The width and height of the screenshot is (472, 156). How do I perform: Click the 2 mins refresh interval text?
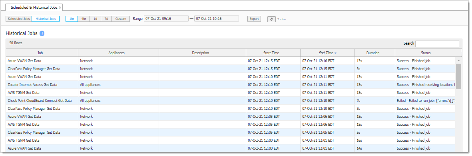coord(281,19)
